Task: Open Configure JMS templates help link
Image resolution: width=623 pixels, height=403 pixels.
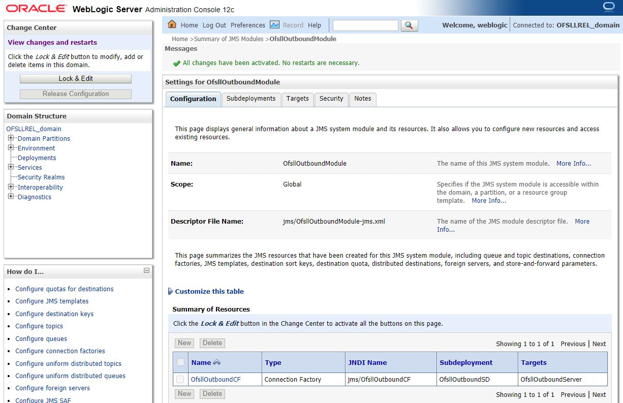Action: pyautogui.click(x=52, y=301)
